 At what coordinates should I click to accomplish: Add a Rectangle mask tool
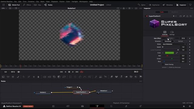(70, 77)
